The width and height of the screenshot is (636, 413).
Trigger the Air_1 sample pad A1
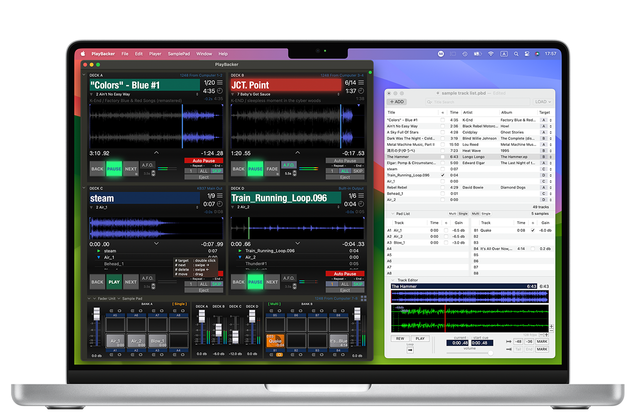pyautogui.click(x=115, y=341)
